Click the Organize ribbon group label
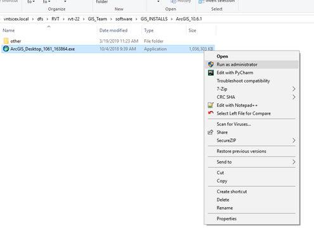Viewport: 314px width, 230px height. coord(56,9)
